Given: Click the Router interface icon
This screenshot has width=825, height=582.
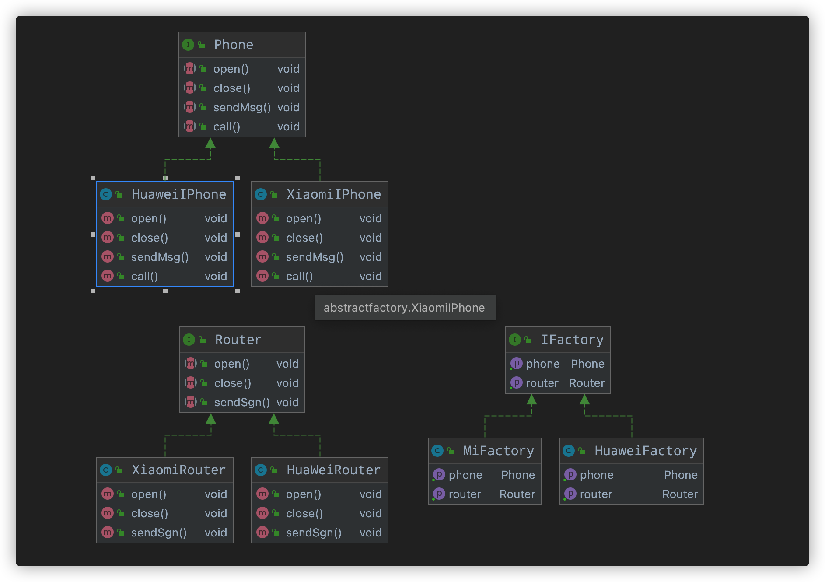Looking at the screenshot, I should (x=189, y=340).
